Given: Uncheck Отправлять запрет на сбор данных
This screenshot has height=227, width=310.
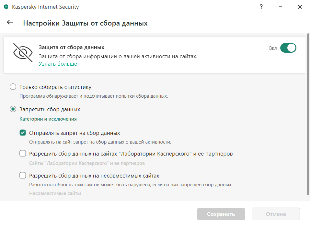Looking at the screenshot, I should pos(23,133).
